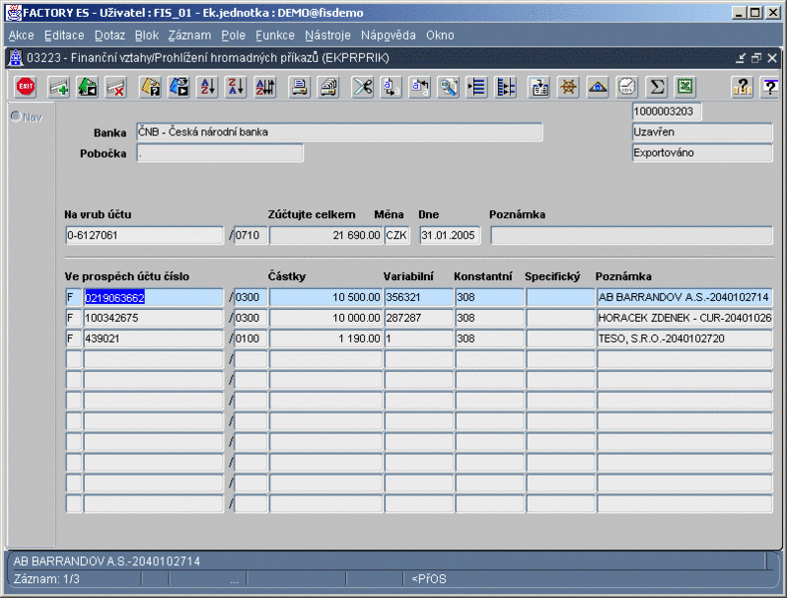
Task: Click the amount field showing 10 000.00
Action: (x=325, y=318)
